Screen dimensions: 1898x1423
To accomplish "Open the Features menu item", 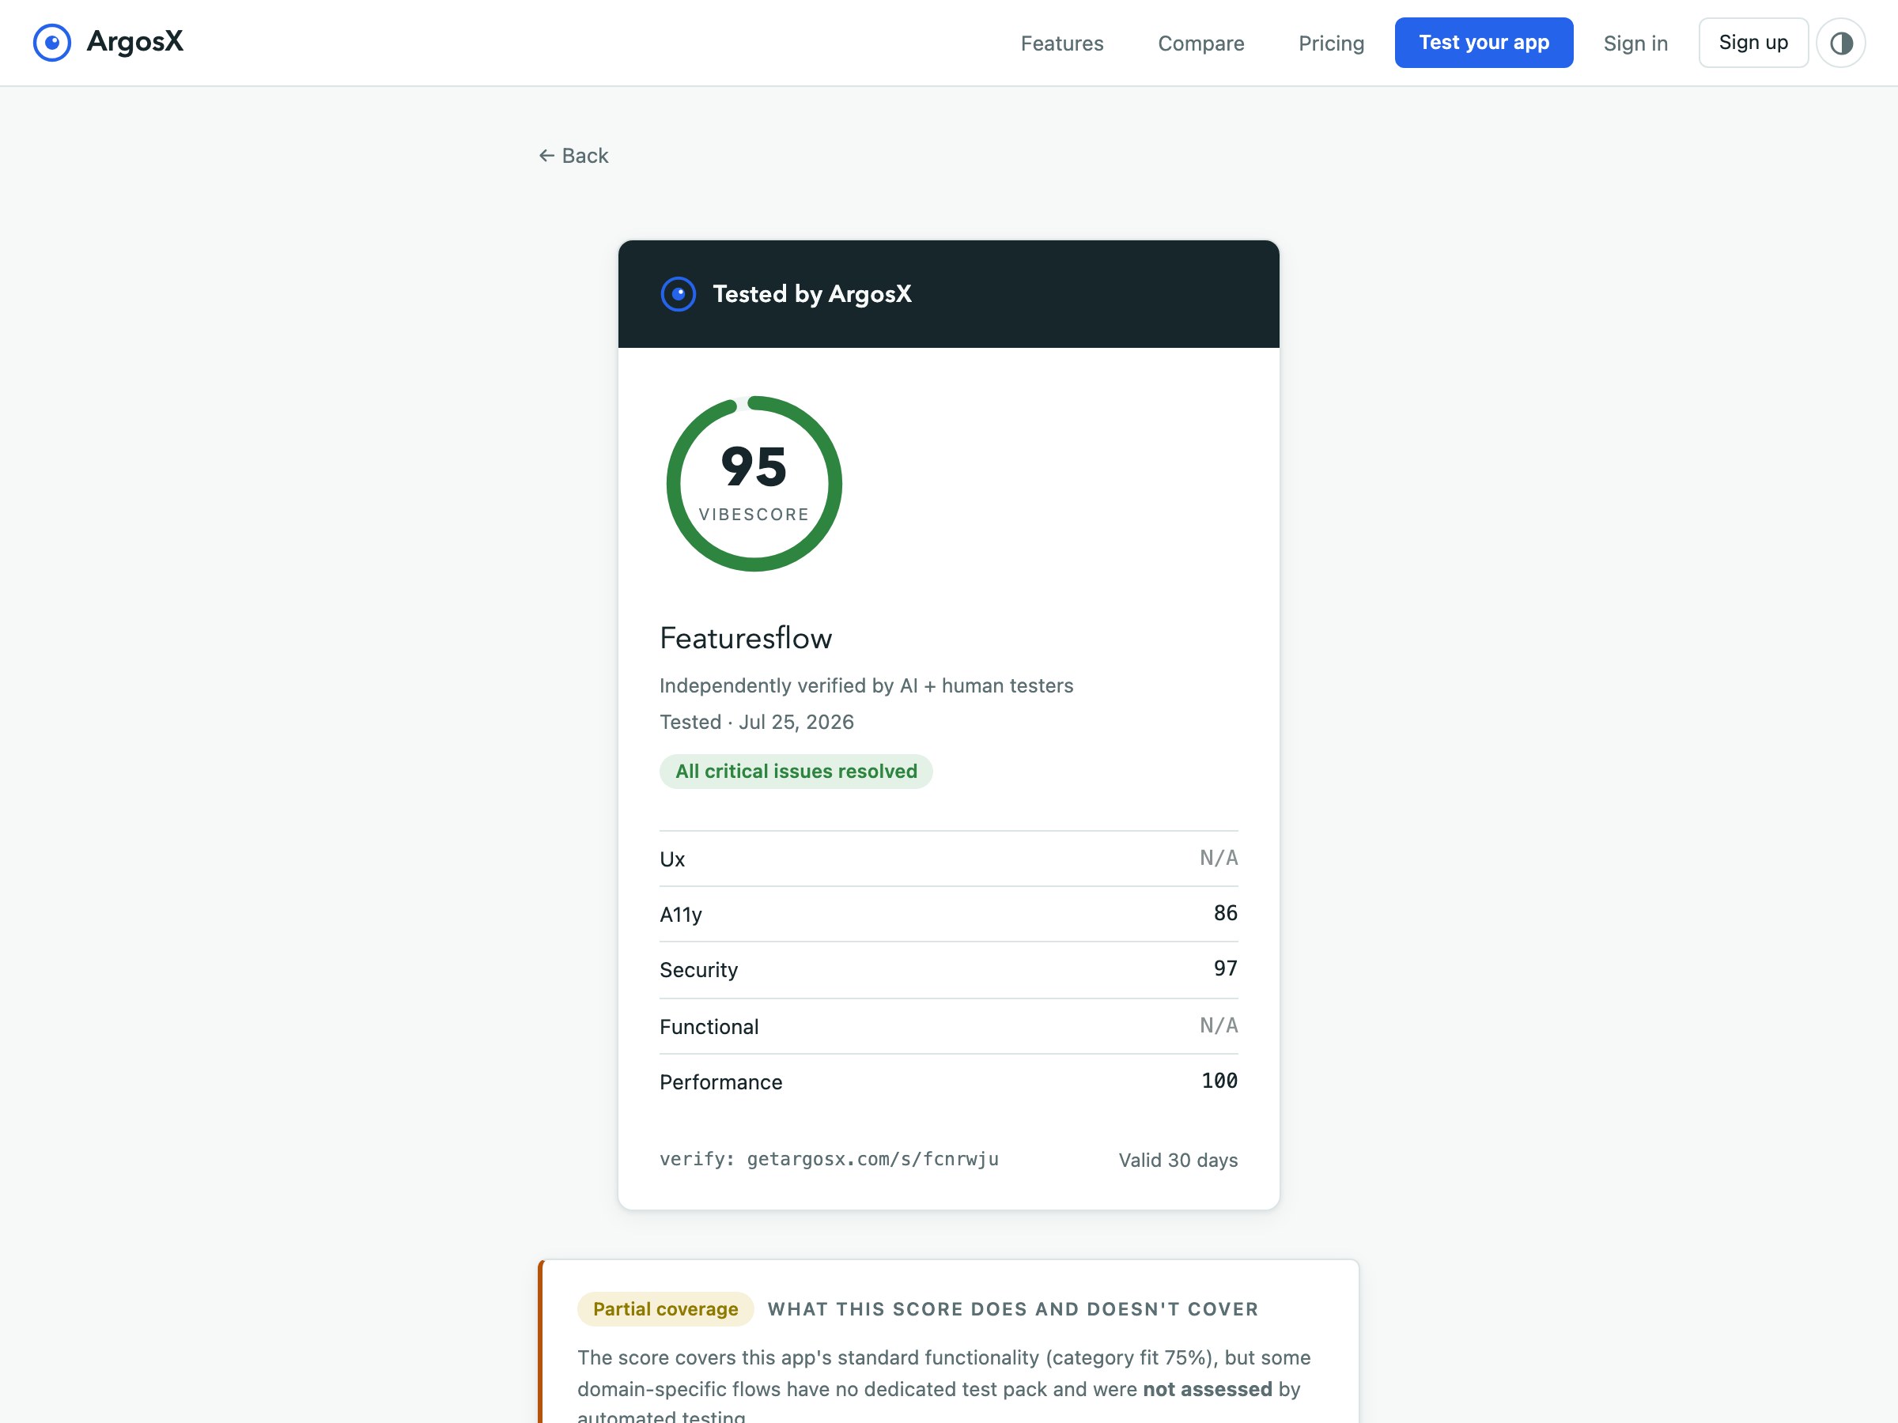I will click(x=1061, y=43).
